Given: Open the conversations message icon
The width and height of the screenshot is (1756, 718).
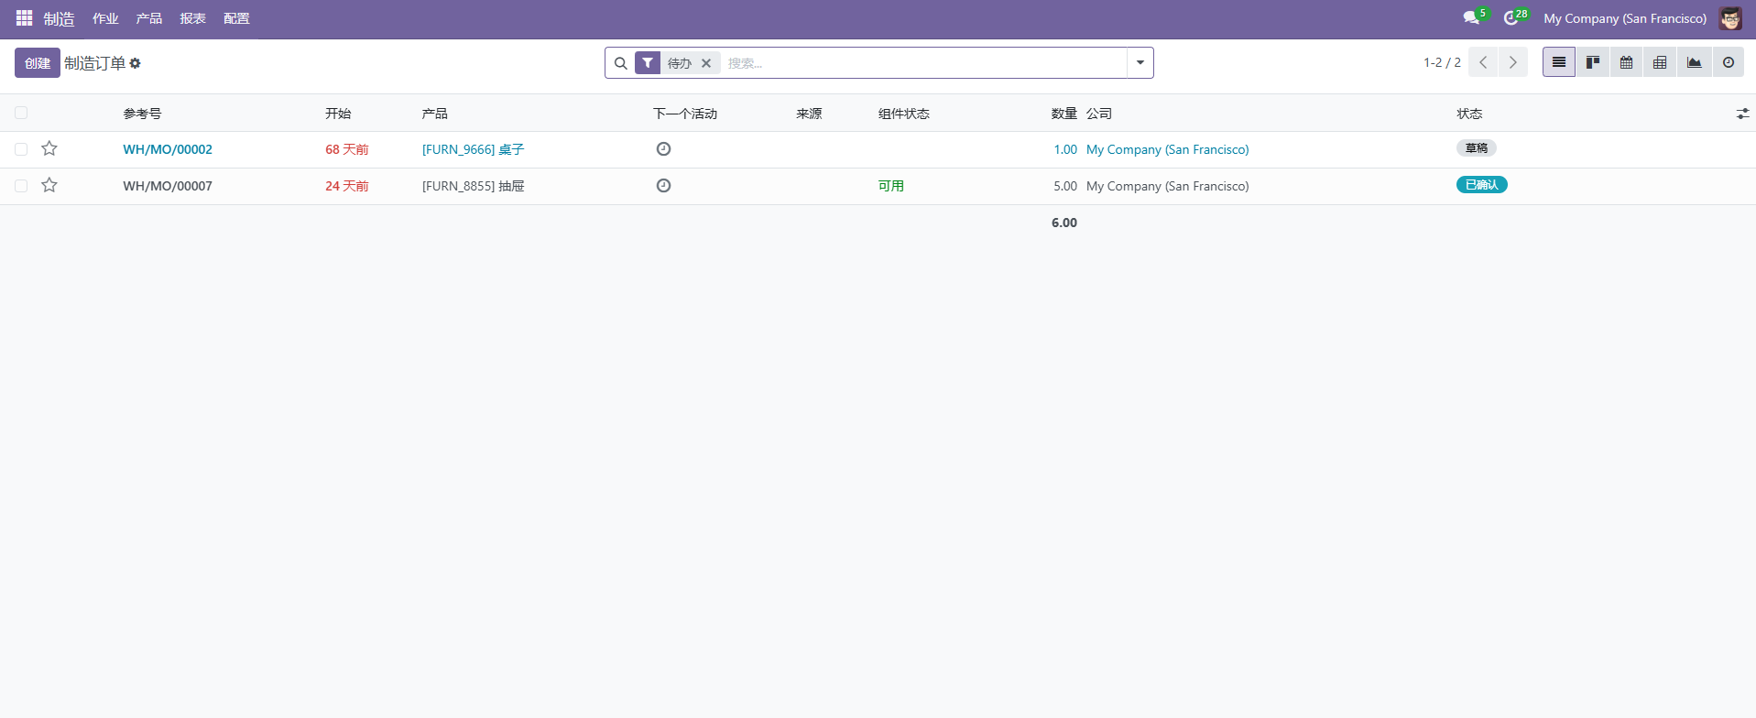Looking at the screenshot, I should pyautogui.click(x=1471, y=18).
